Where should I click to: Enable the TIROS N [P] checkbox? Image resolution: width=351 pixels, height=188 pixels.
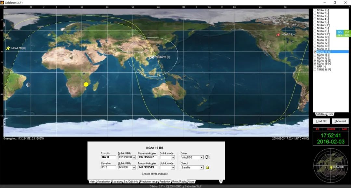click(x=315, y=69)
